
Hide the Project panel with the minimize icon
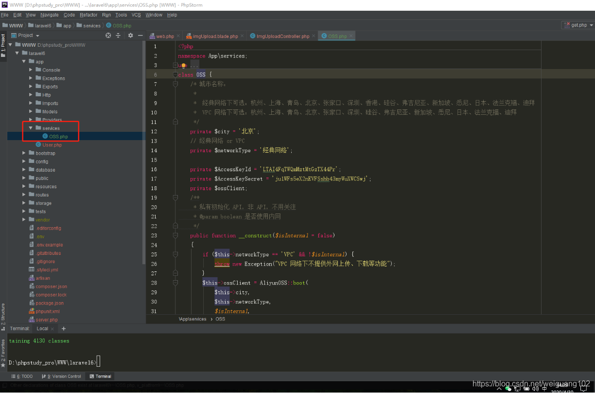tap(140, 36)
